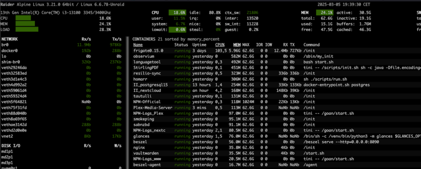This screenshot has height=169, width=421.
Task: Select the vaultwarden container name
Action: tap(146, 153)
